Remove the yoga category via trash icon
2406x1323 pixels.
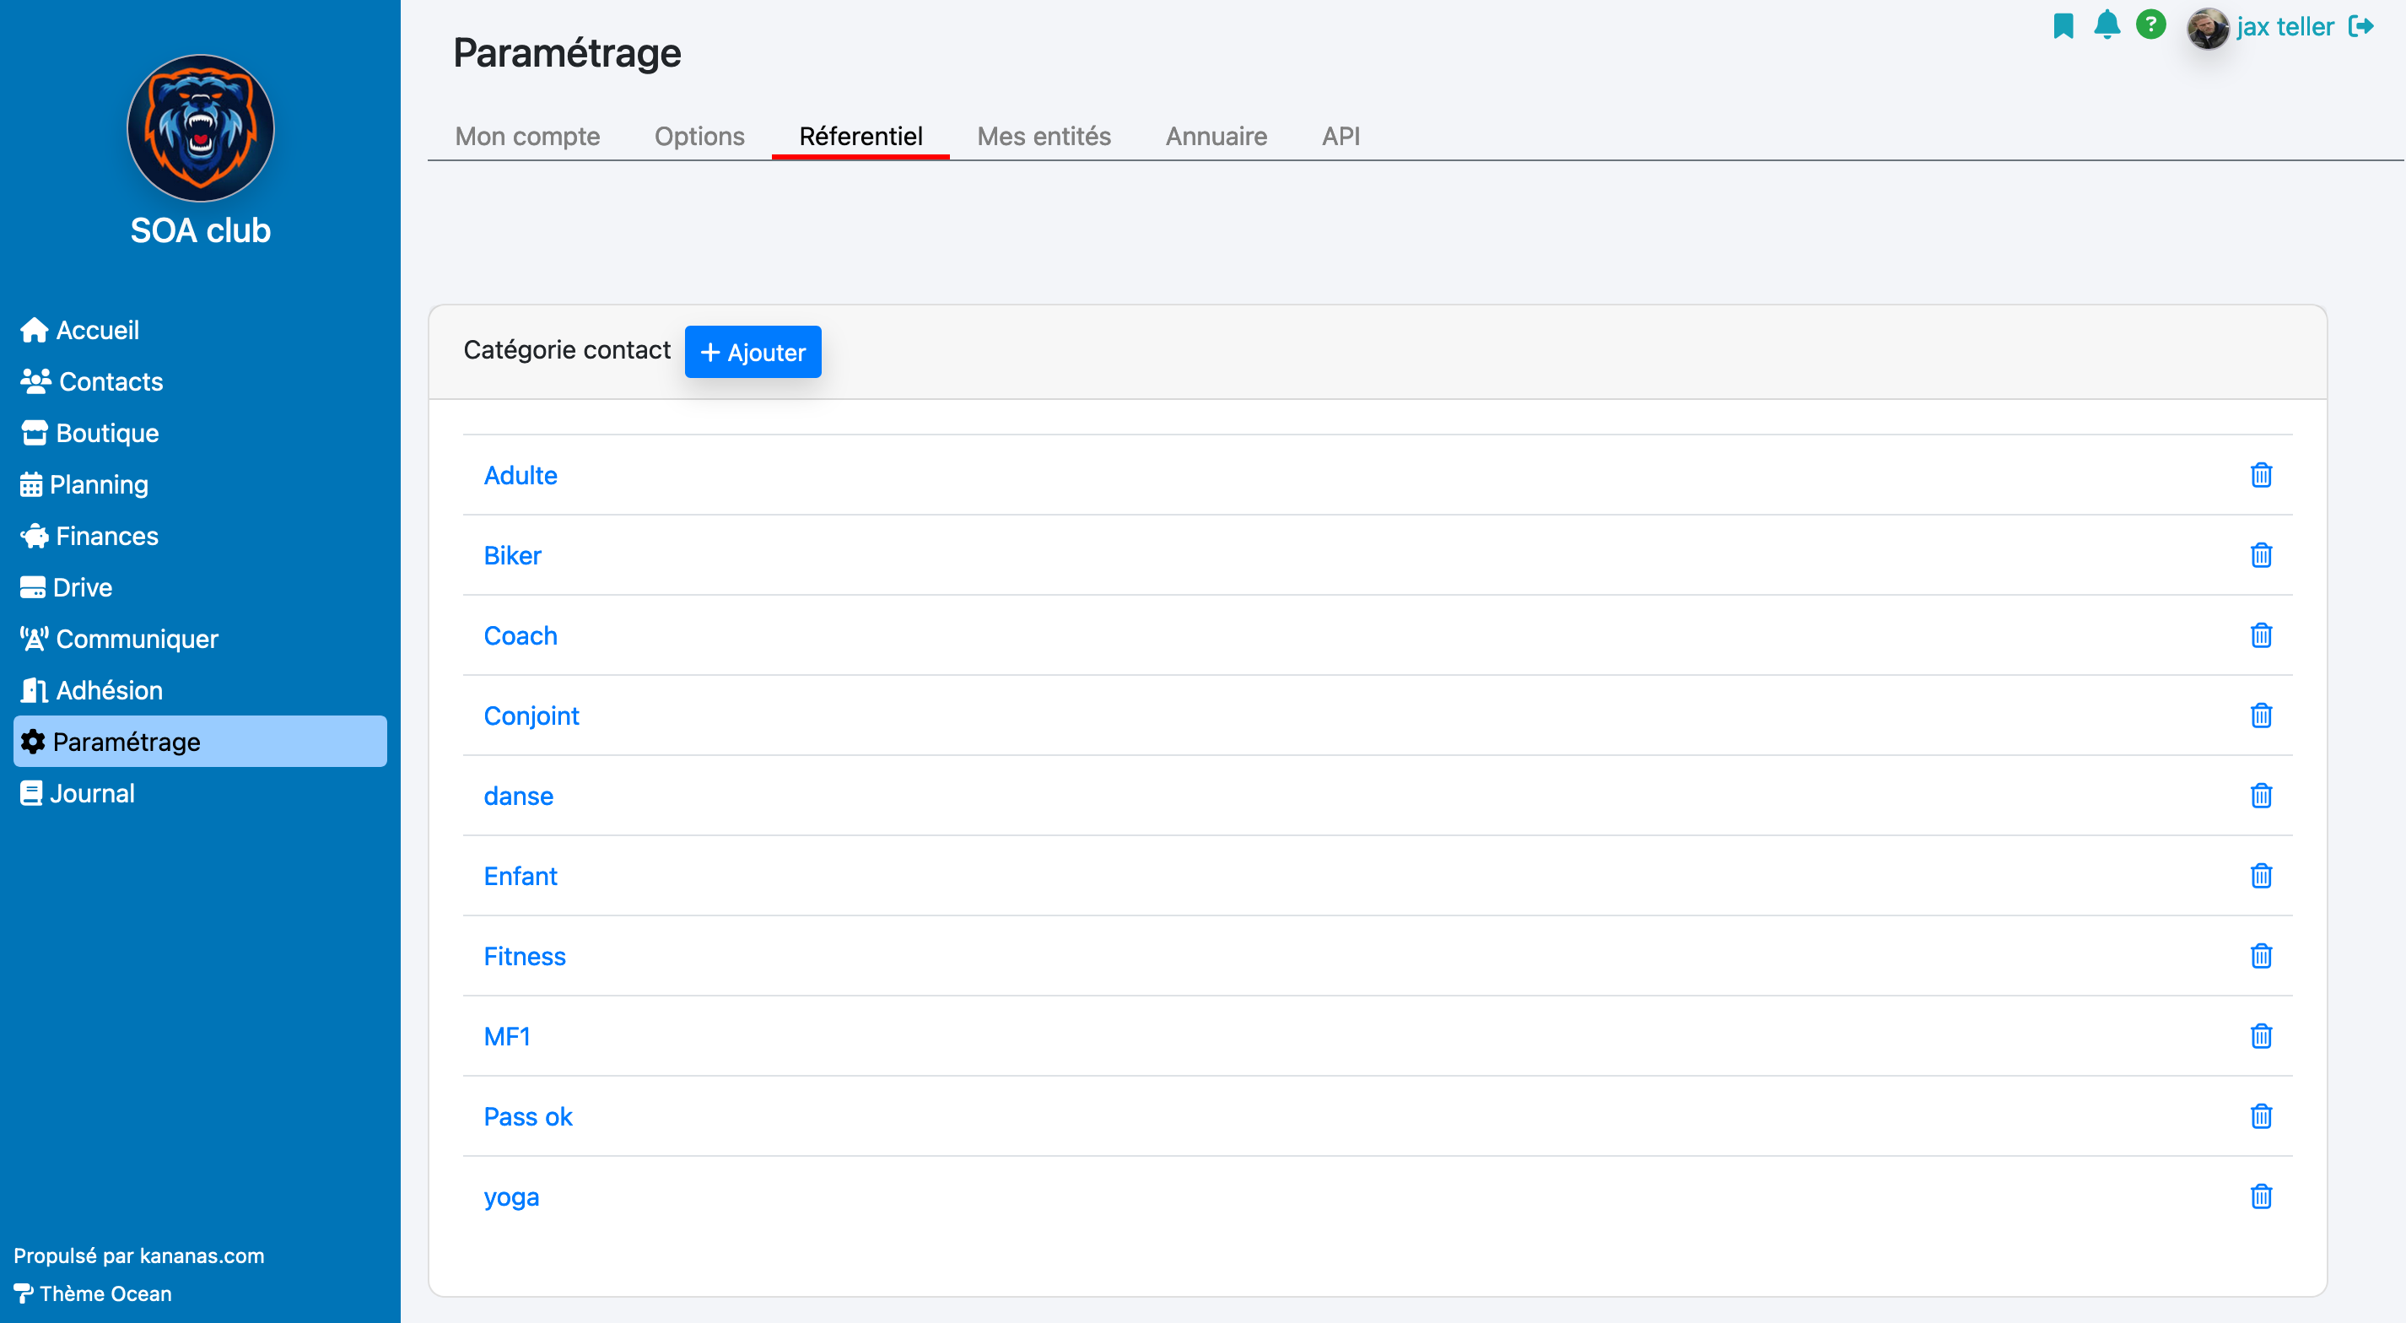pos(2260,1196)
